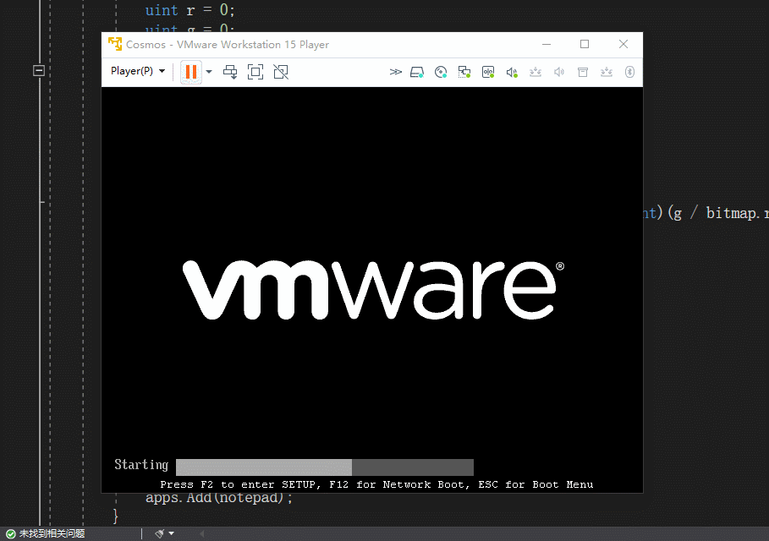This screenshot has width=769, height=541.
Task: Click the boot progress bar
Action: click(325, 467)
